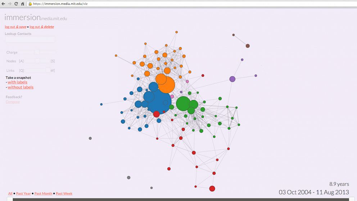Image resolution: width=357 pixels, height=201 pixels.
Task: Click the date range '03 Oct 2004 - 11 Aug 2013'
Action: (314, 192)
